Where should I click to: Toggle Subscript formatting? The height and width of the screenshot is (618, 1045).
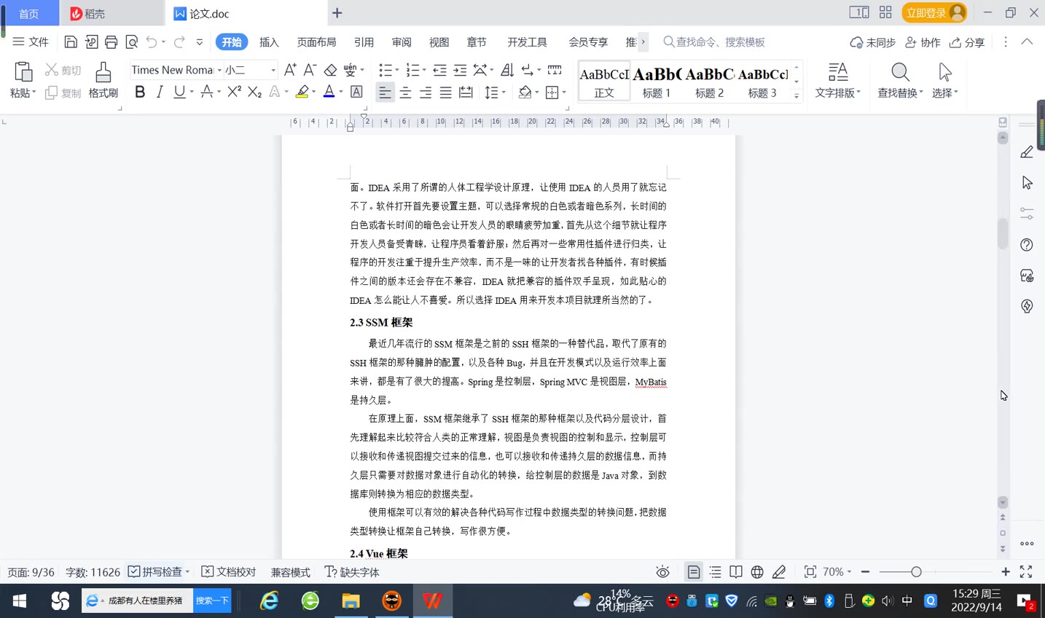tap(254, 92)
